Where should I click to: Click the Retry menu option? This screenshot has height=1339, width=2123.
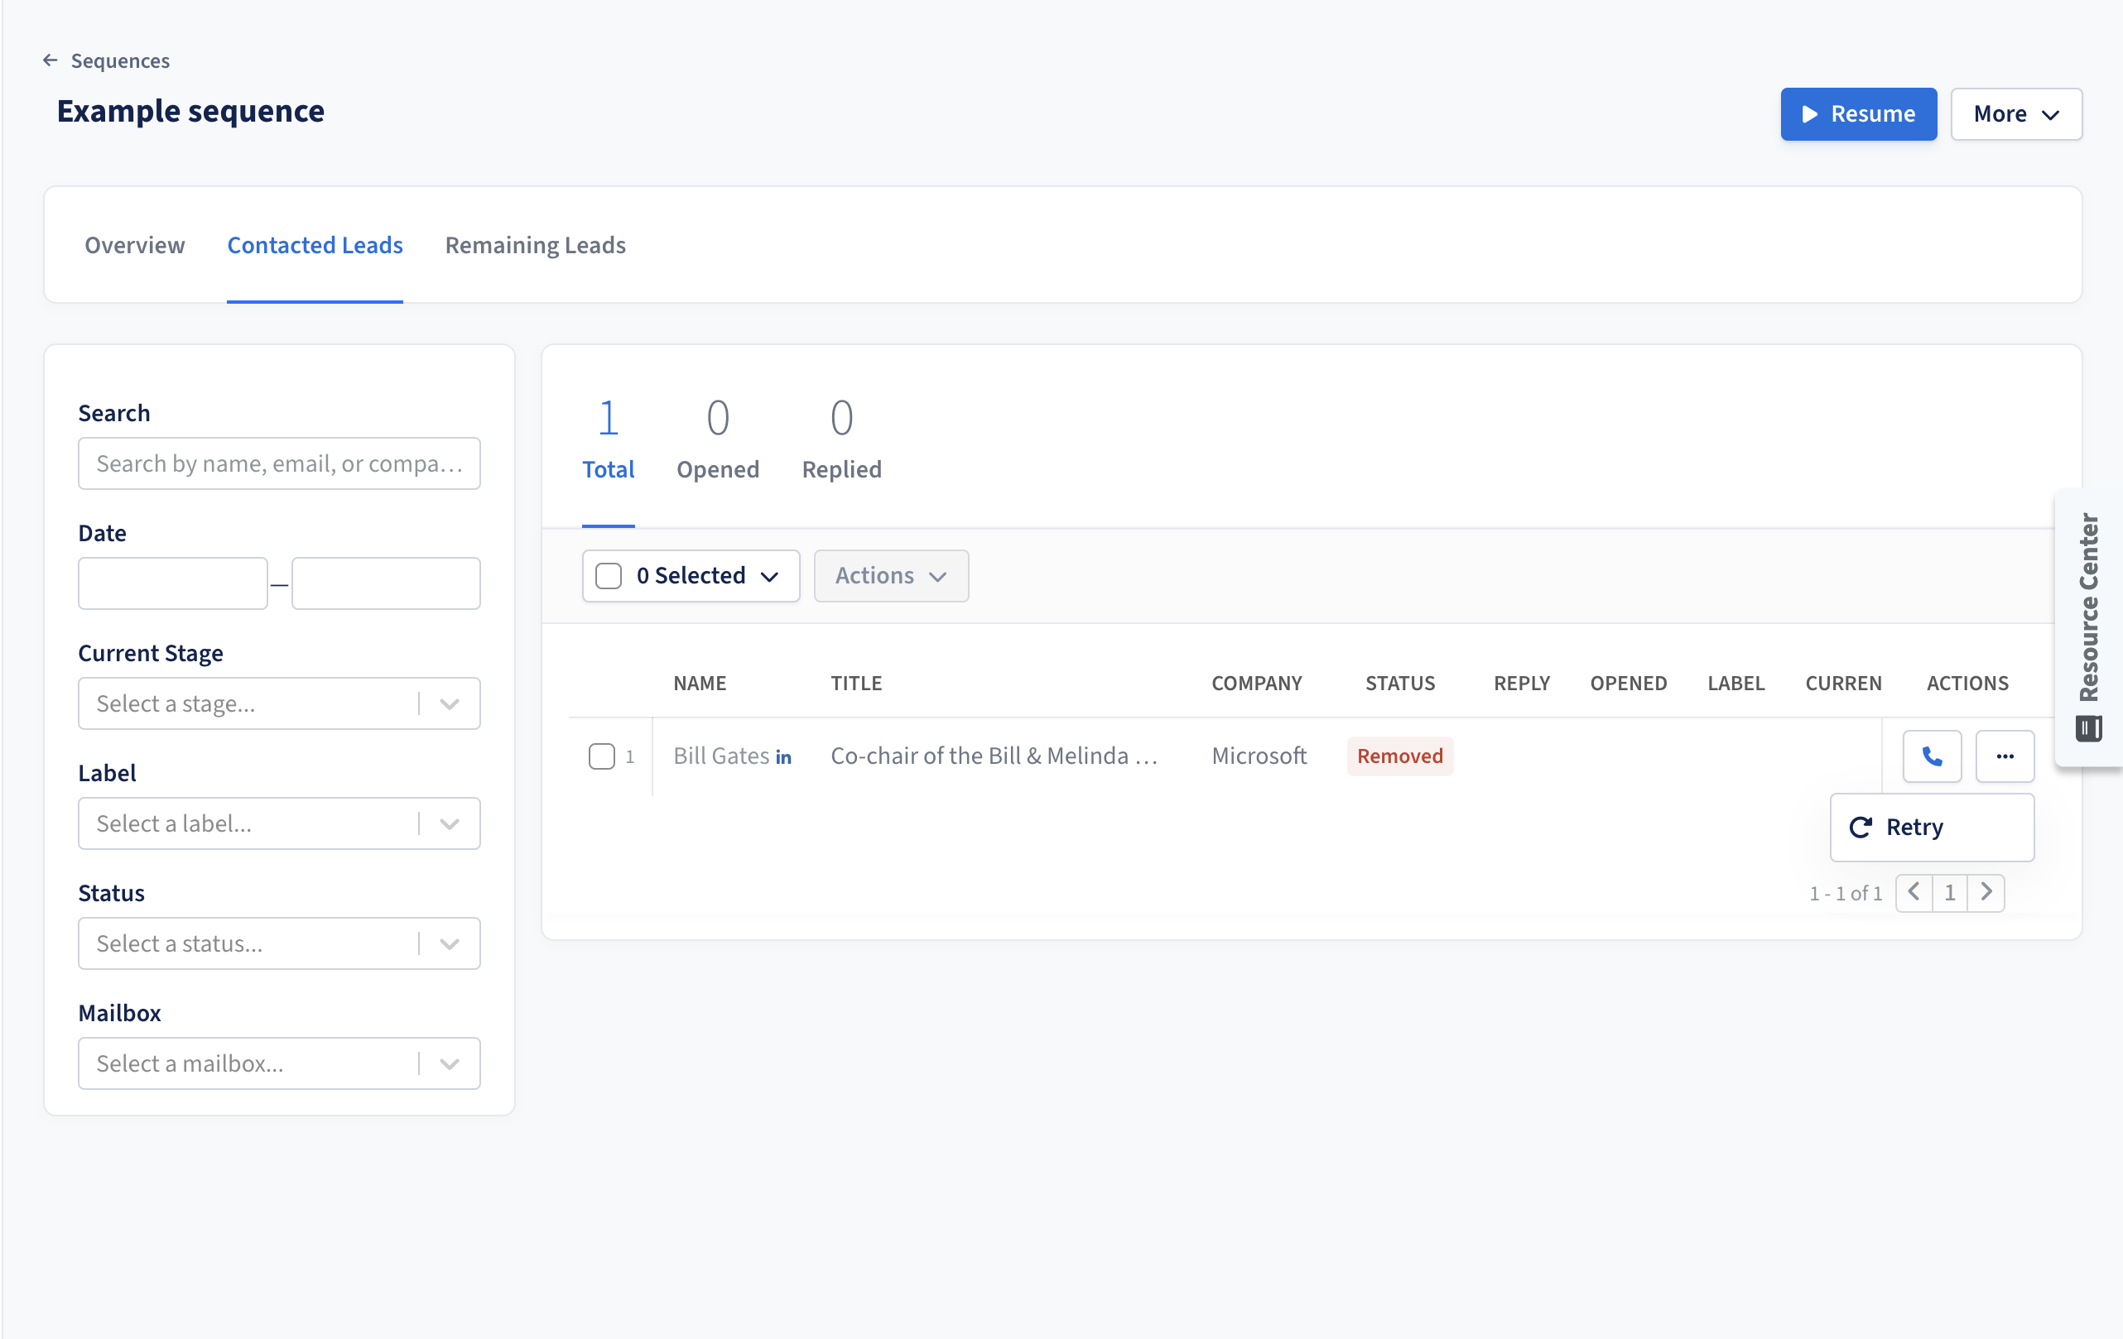1932,828
